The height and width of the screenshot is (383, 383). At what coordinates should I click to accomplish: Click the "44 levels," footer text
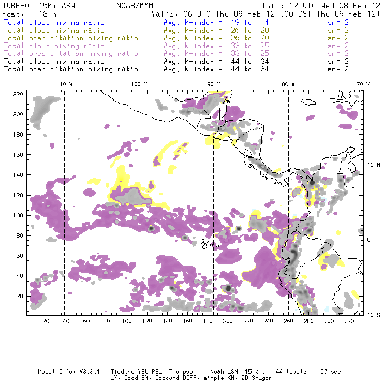point(292,372)
